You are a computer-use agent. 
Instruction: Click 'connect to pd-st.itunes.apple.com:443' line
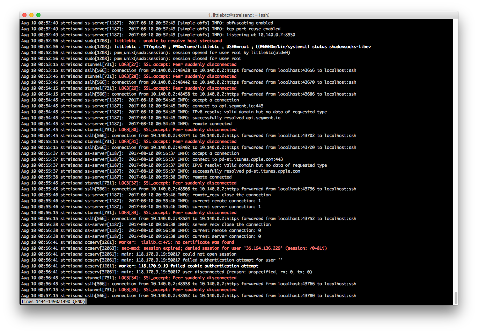[x=152, y=159]
